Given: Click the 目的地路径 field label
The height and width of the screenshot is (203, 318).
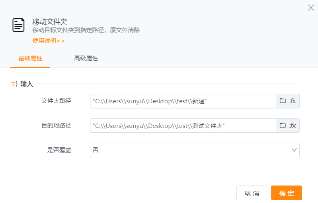Looking at the screenshot, I should pos(56,126).
